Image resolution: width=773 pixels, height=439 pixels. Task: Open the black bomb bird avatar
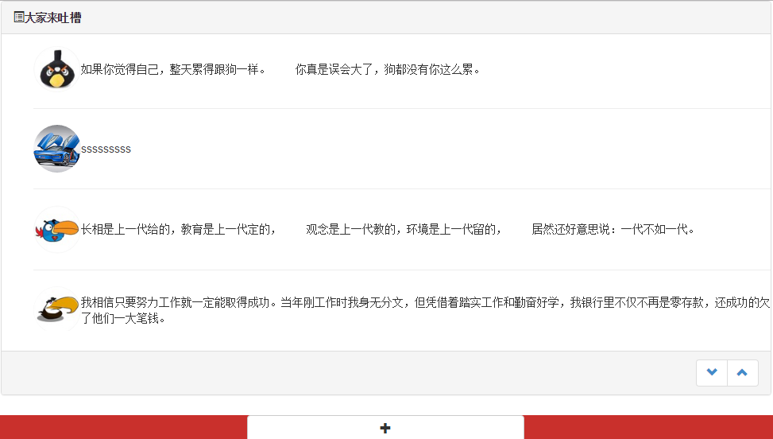pyautogui.click(x=57, y=69)
